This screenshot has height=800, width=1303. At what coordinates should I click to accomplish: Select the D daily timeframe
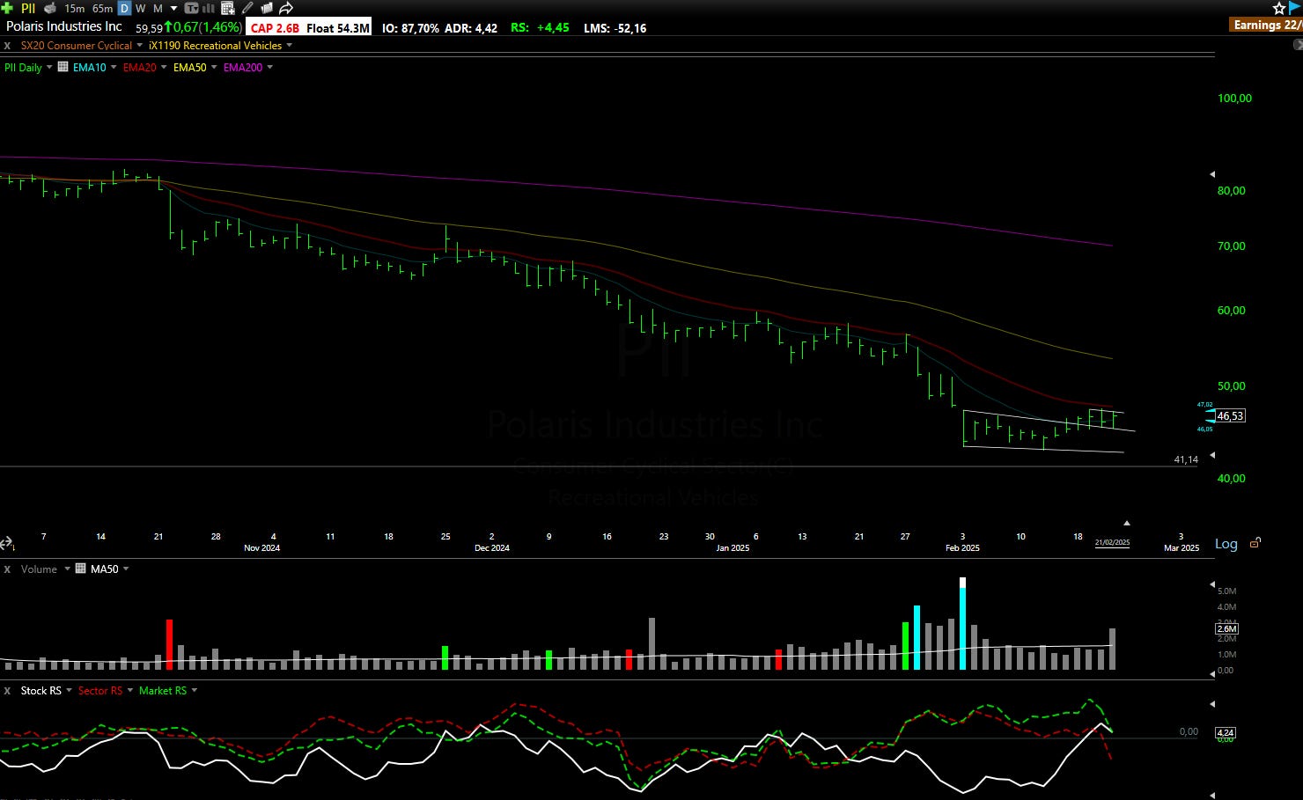pos(124,8)
